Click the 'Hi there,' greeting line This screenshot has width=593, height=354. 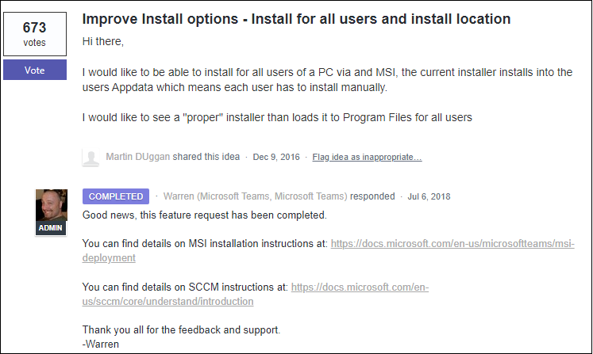click(x=103, y=41)
